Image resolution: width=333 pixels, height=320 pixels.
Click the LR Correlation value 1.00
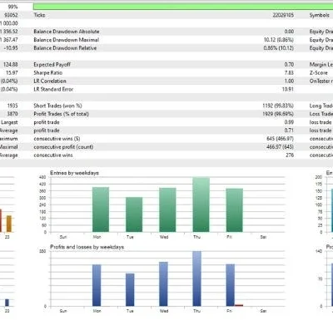tap(289, 81)
